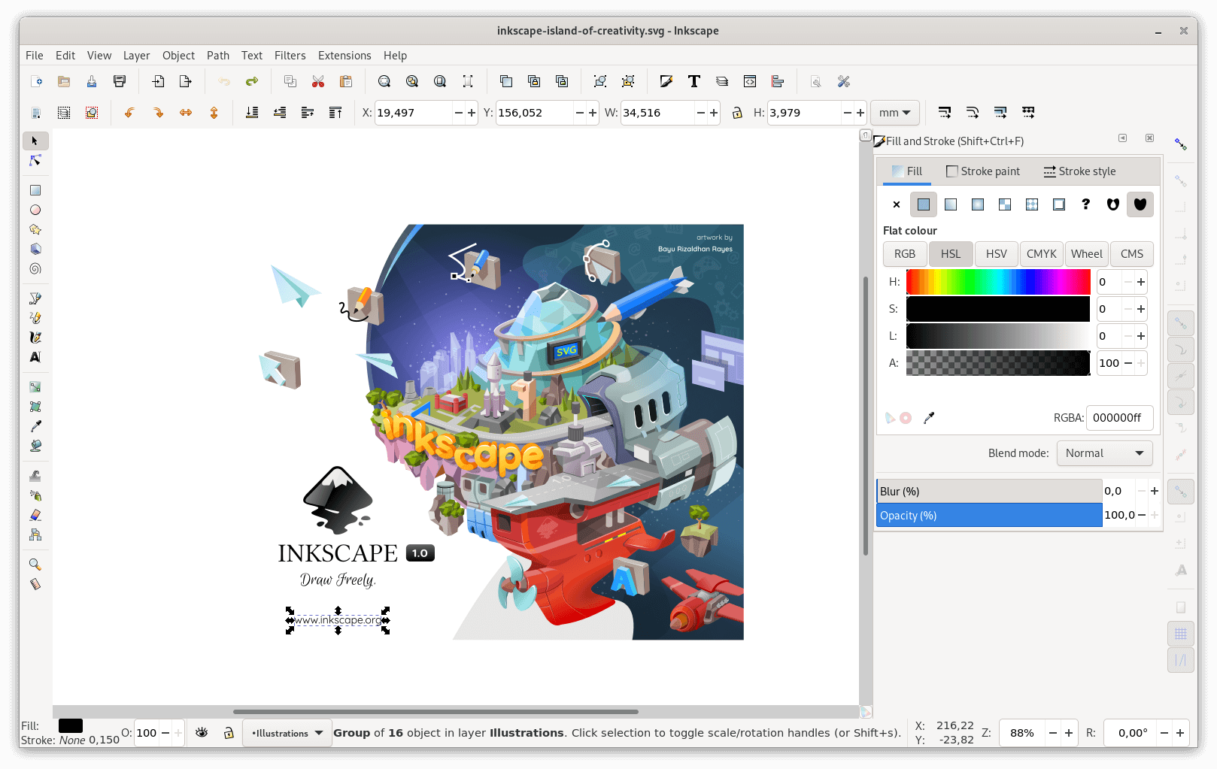Open the File menu
This screenshot has height=769, width=1217.
(x=35, y=56)
